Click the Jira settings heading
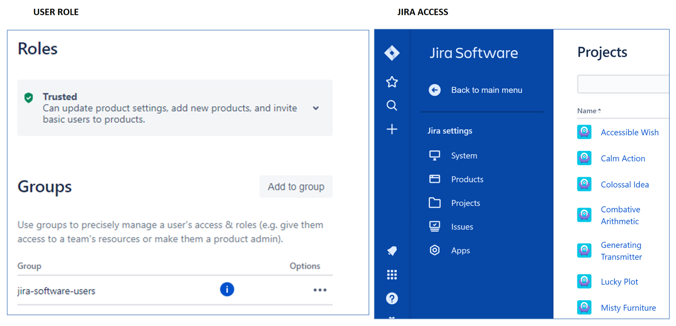This screenshot has height=326, width=676. tap(450, 131)
